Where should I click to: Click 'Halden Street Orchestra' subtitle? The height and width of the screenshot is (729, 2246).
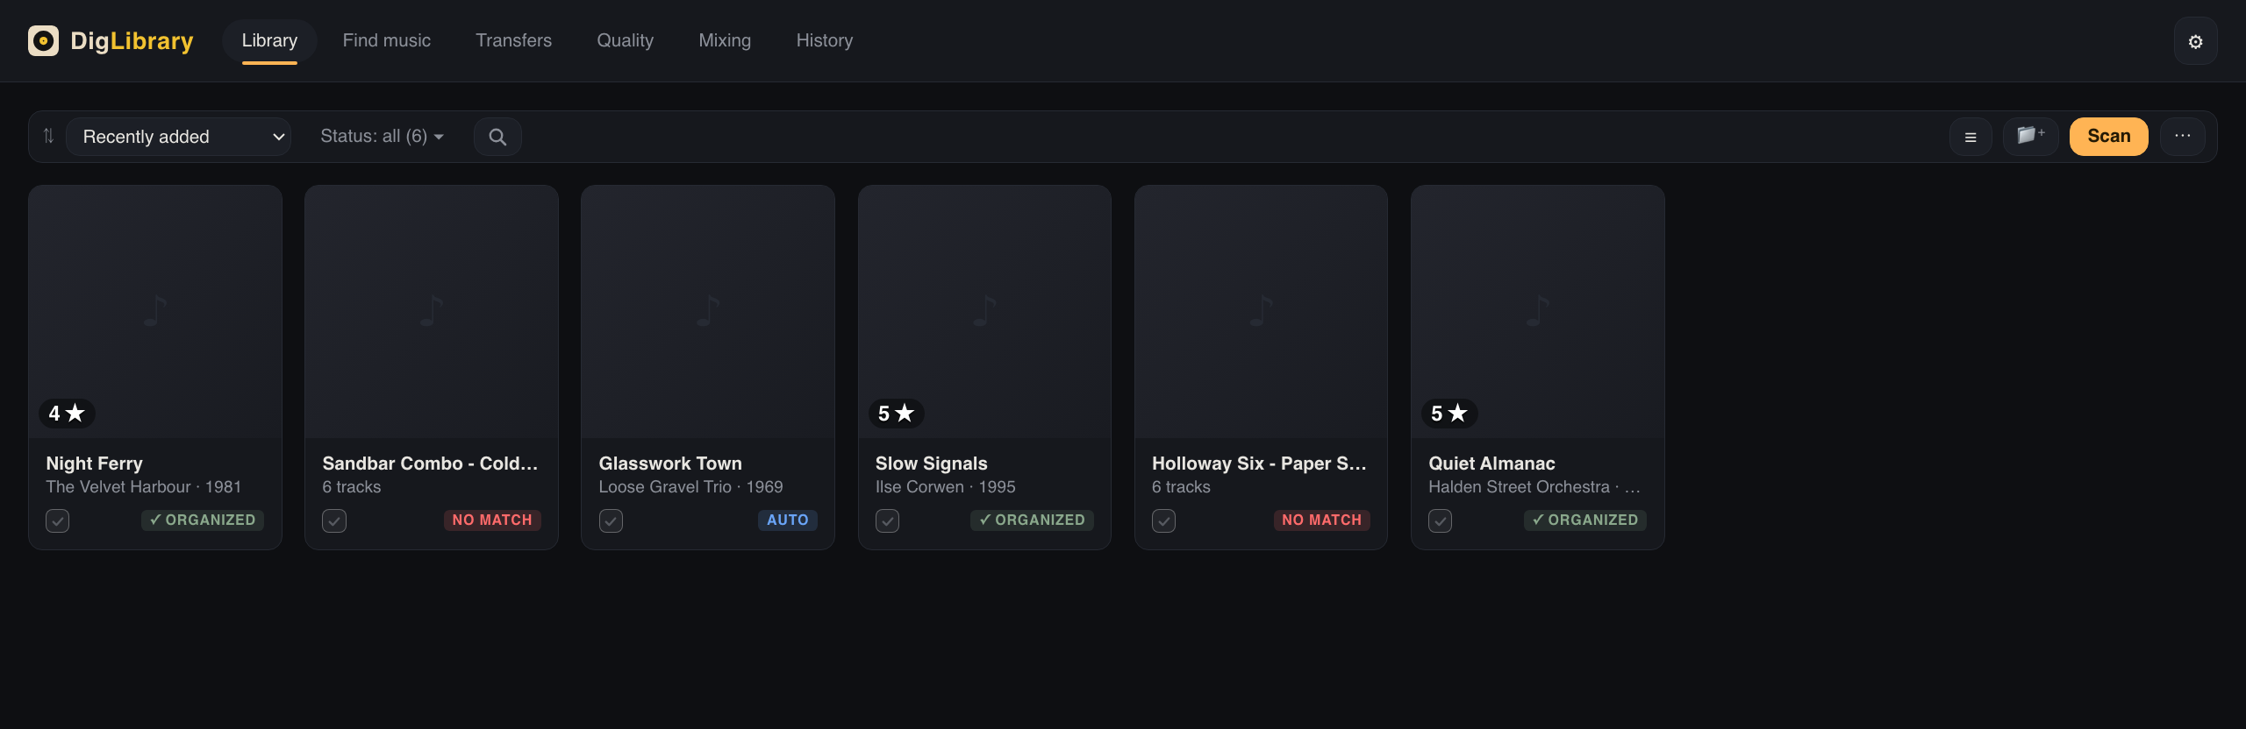pyautogui.click(x=1519, y=486)
